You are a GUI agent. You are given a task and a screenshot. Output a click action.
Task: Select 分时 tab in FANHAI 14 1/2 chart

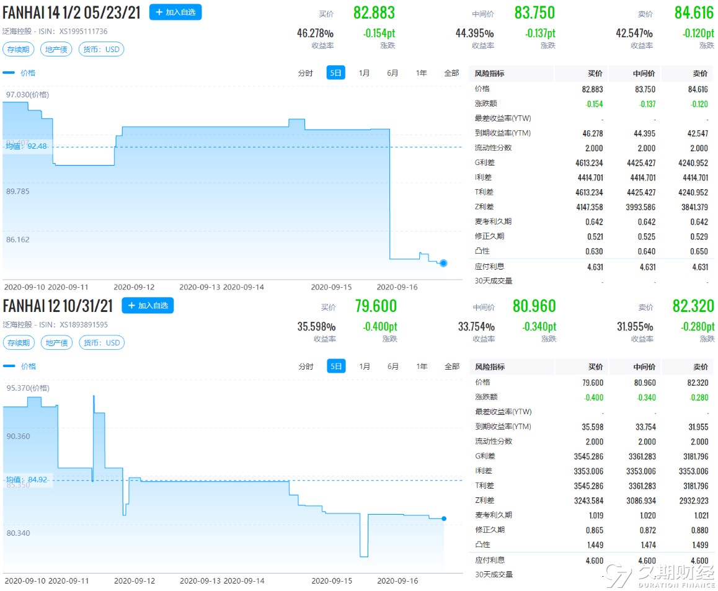pos(306,73)
